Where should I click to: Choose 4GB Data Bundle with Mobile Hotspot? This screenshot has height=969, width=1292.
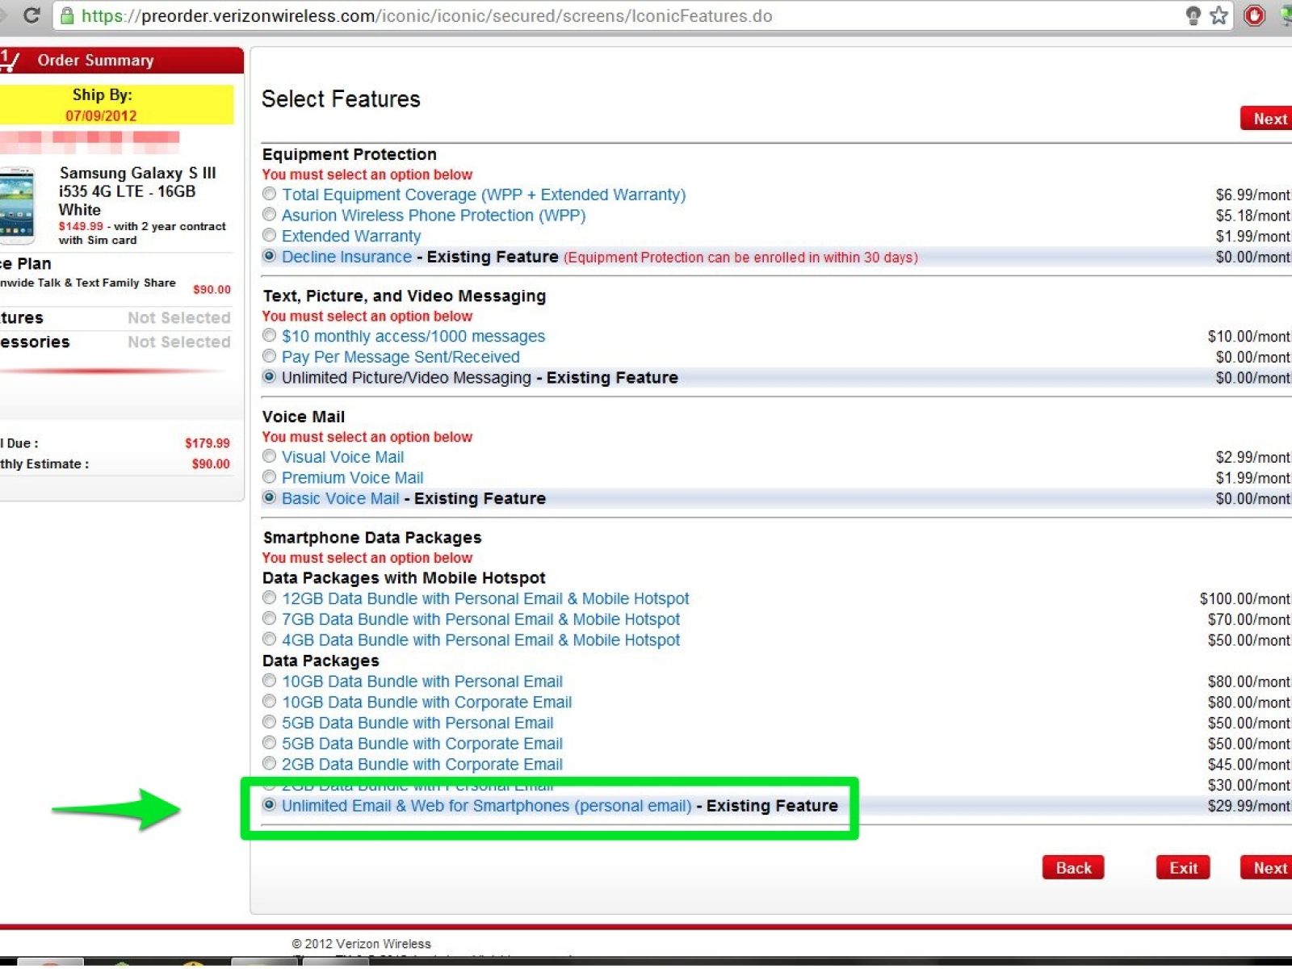click(270, 640)
